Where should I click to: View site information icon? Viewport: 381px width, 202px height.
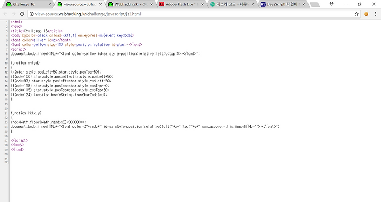(x=32, y=14)
